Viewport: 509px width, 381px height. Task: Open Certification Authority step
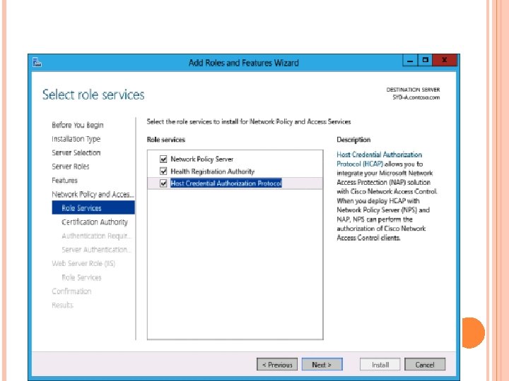pyautogui.click(x=95, y=222)
